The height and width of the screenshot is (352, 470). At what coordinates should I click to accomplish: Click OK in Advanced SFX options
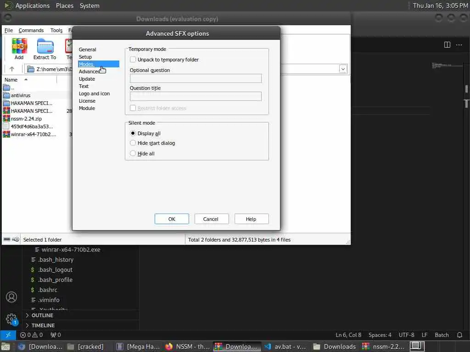click(172, 219)
